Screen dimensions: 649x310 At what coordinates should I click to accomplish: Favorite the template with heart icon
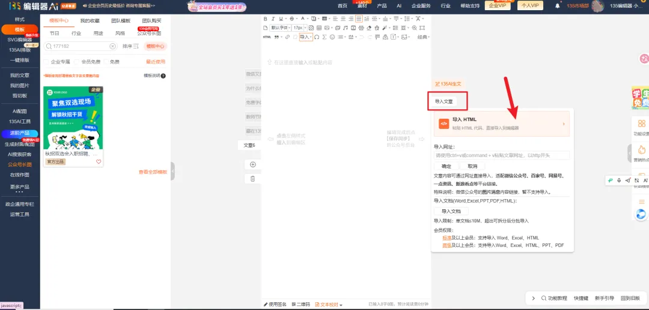99,162
